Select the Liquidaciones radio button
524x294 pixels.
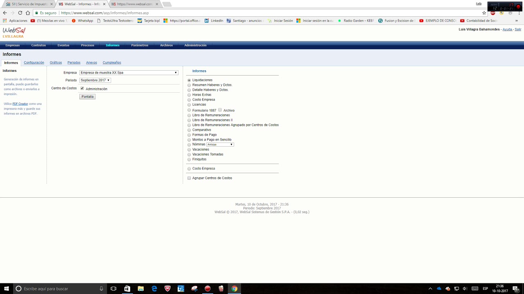pyautogui.click(x=189, y=80)
